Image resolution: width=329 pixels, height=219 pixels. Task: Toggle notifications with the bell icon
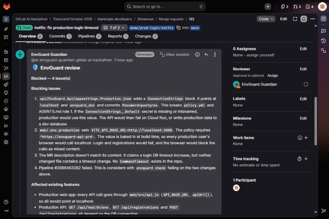(x=304, y=19)
